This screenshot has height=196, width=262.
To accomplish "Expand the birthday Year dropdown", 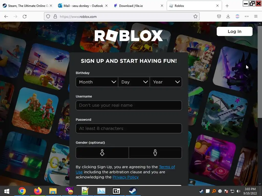I will 166,82.
